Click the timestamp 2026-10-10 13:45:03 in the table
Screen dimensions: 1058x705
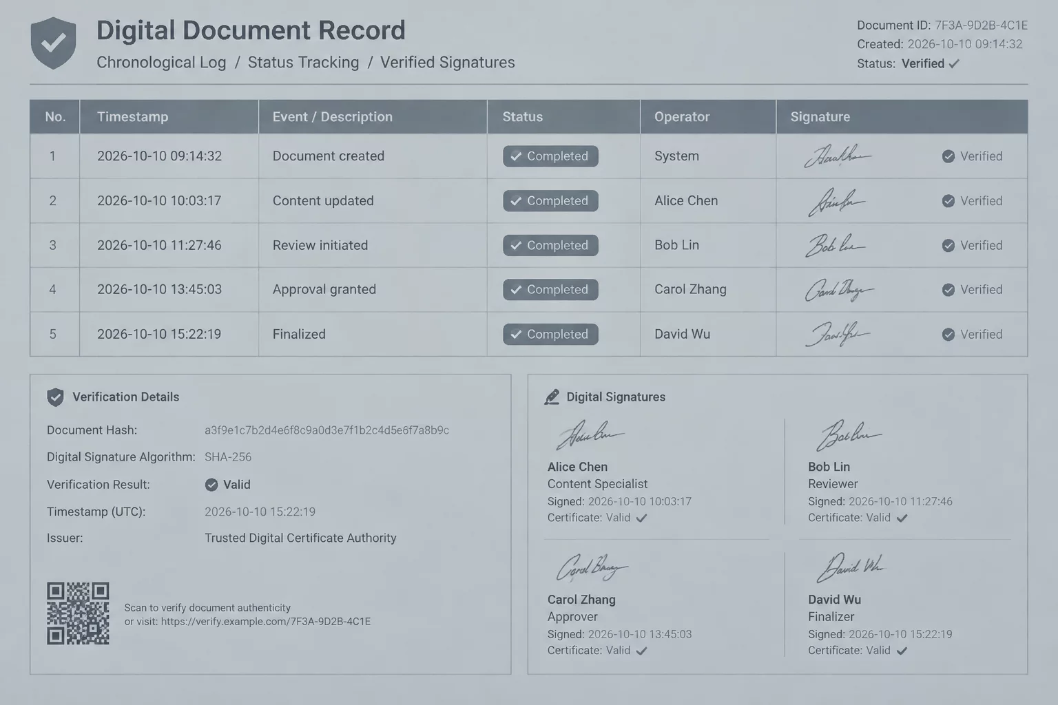click(x=159, y=290)
